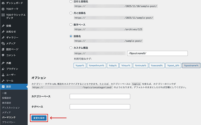
Task: Go to 一般 settings submenu
Action: (x=4, y=93)
